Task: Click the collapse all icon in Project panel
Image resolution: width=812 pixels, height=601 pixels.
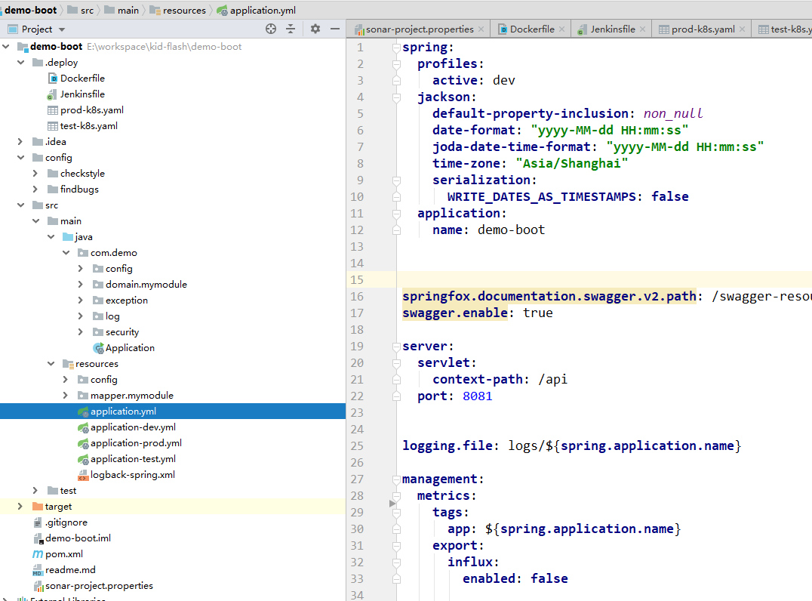Action: (x=291, y=29)
